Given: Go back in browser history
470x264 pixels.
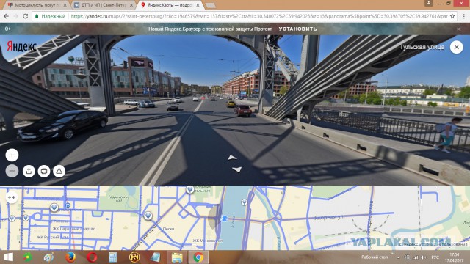Looking at the screenshot, I should [7, 16].
